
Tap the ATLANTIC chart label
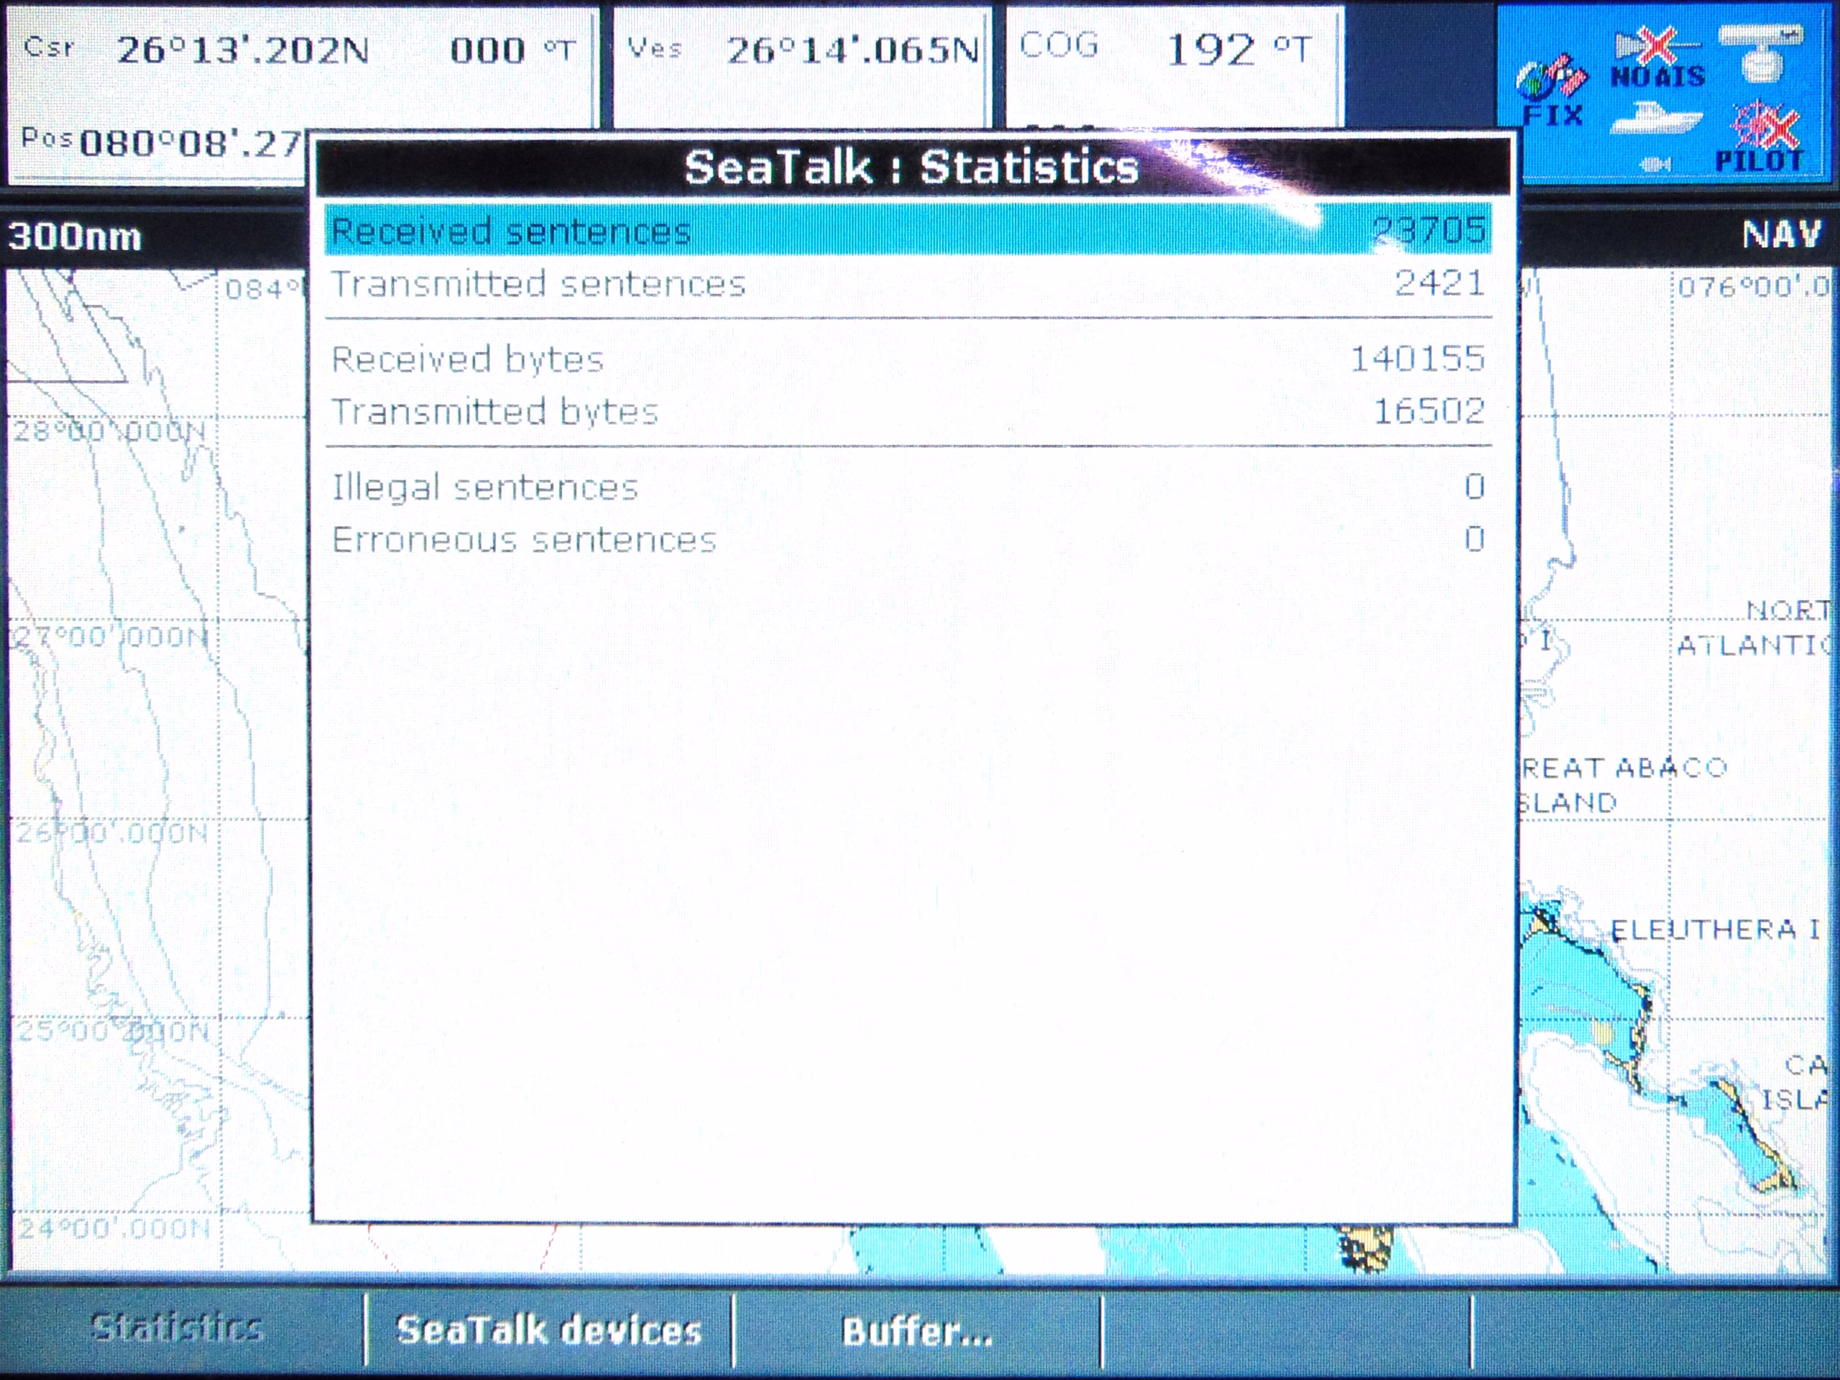tap(1754, 645)
